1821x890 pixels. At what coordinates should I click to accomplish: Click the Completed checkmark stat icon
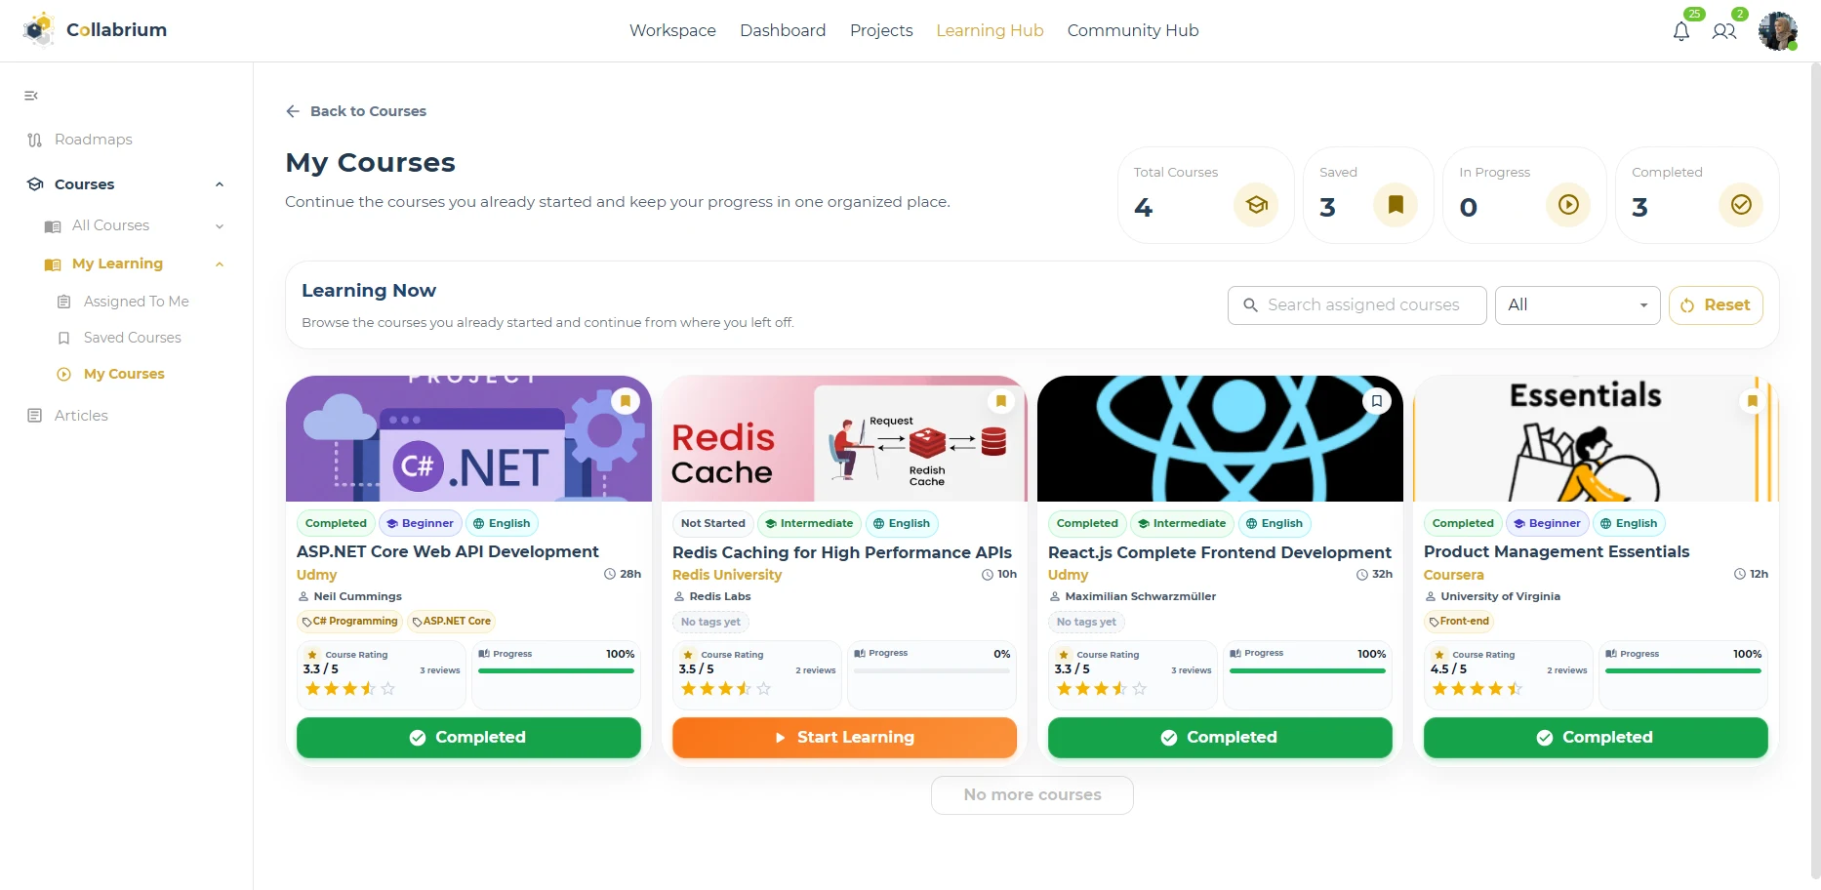(x=1741, y=205)
